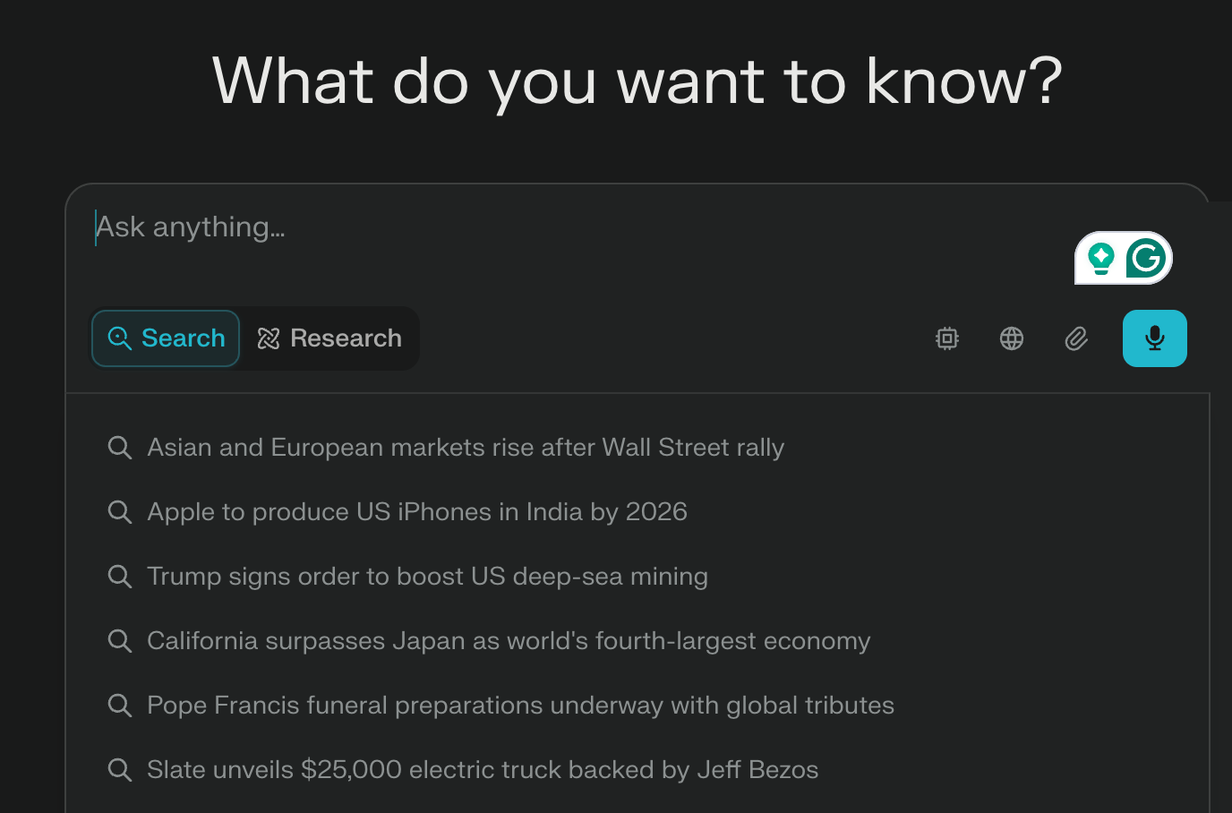Screen dimensions: 1232x813
Task: Click the microphone voice input button
Action: tap(1154, 338)
